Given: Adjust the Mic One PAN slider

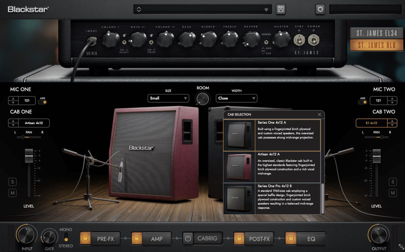Looking at the screenshot, I should pos(23,136).
